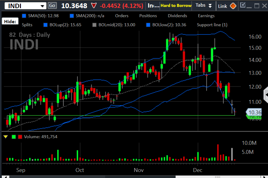Toggle the SMA(50) indicator square

coord(25,15)
